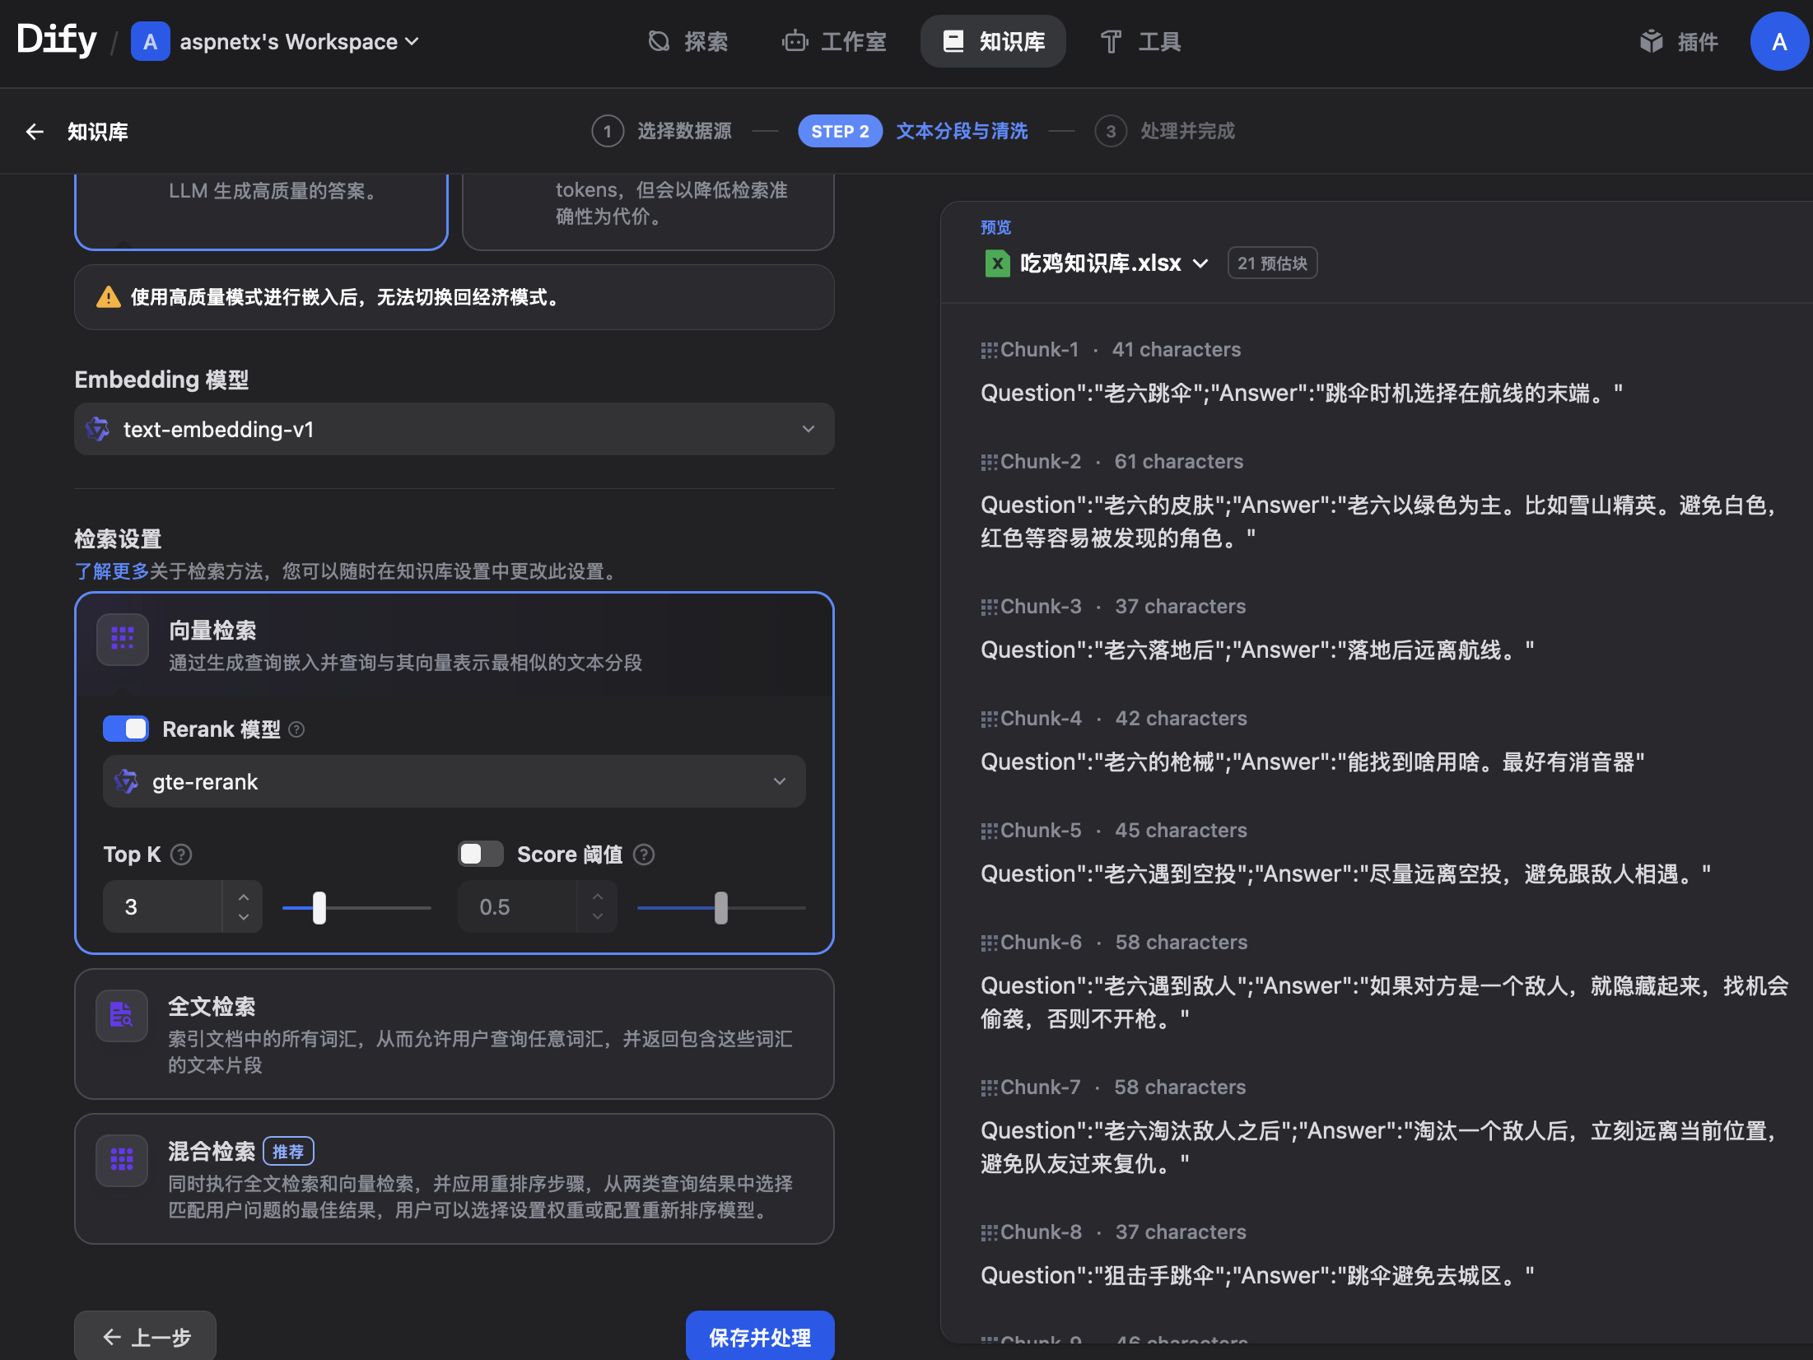Click the Top K slider handle
This screenshot has height=1360, width=1813.
319,907
